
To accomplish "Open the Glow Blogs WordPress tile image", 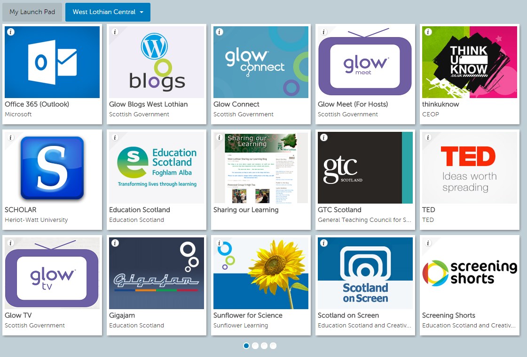I will [156, 62].
